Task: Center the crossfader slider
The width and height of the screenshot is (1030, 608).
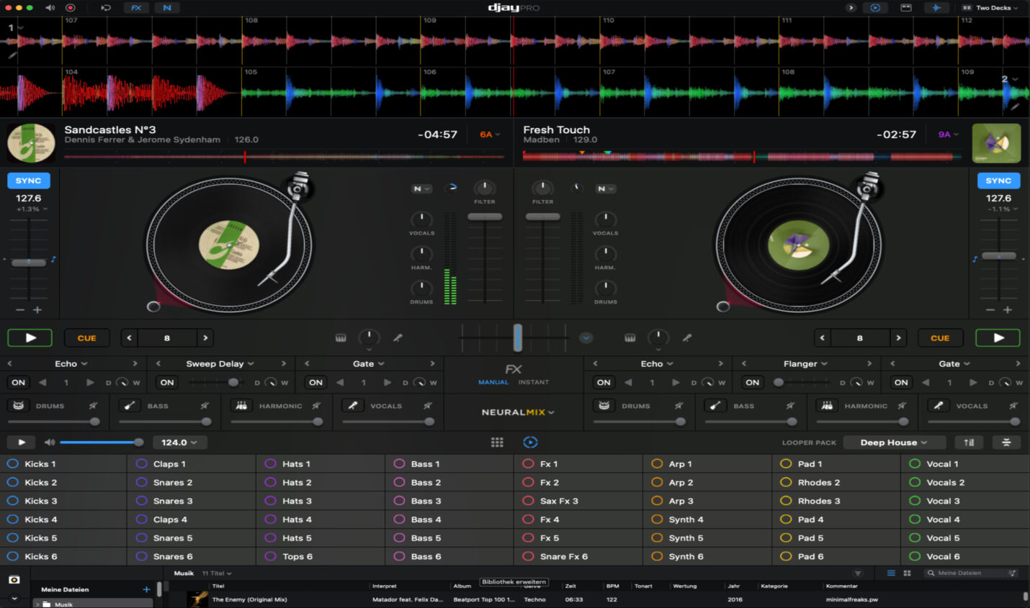Action: click(517, 337)
